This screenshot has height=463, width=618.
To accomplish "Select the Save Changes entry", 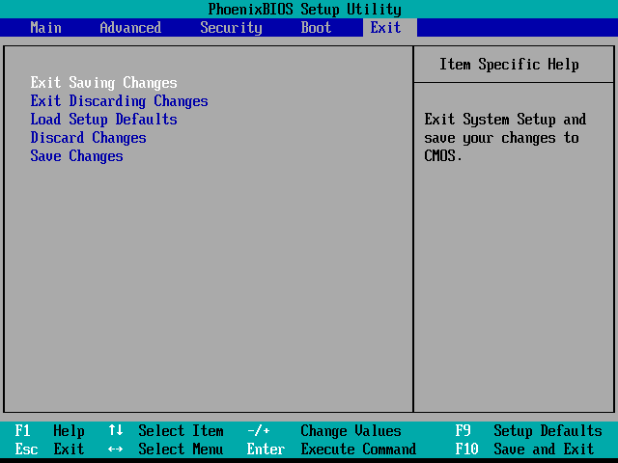I will (76, 156).
